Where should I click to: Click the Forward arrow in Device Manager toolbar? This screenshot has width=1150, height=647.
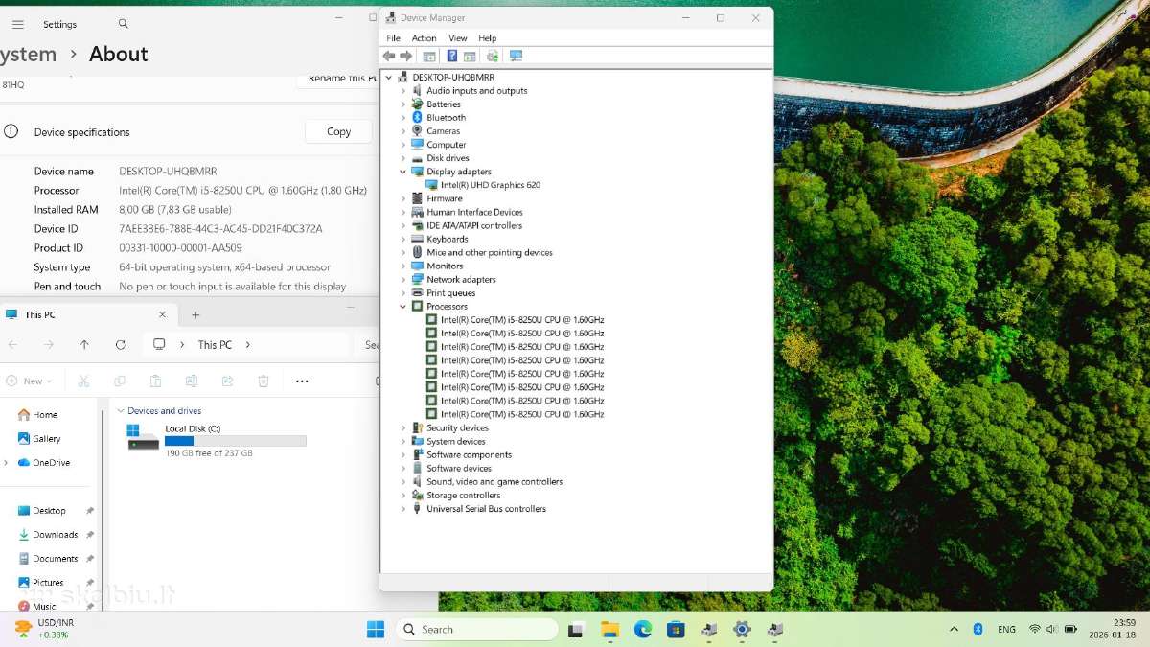406,56
